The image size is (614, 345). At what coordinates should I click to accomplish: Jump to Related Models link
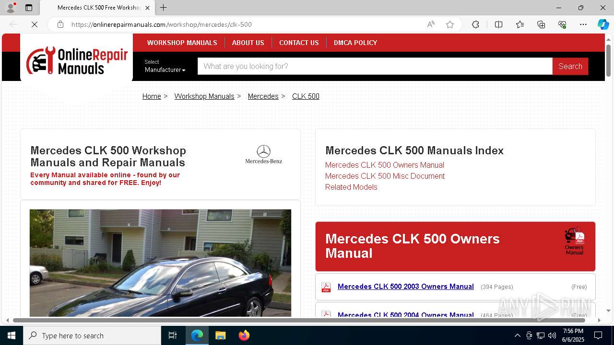click(351, 187)
